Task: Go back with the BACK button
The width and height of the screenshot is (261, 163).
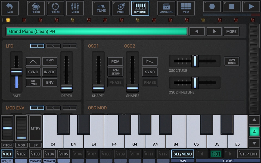Action: (x=10, y=8)
